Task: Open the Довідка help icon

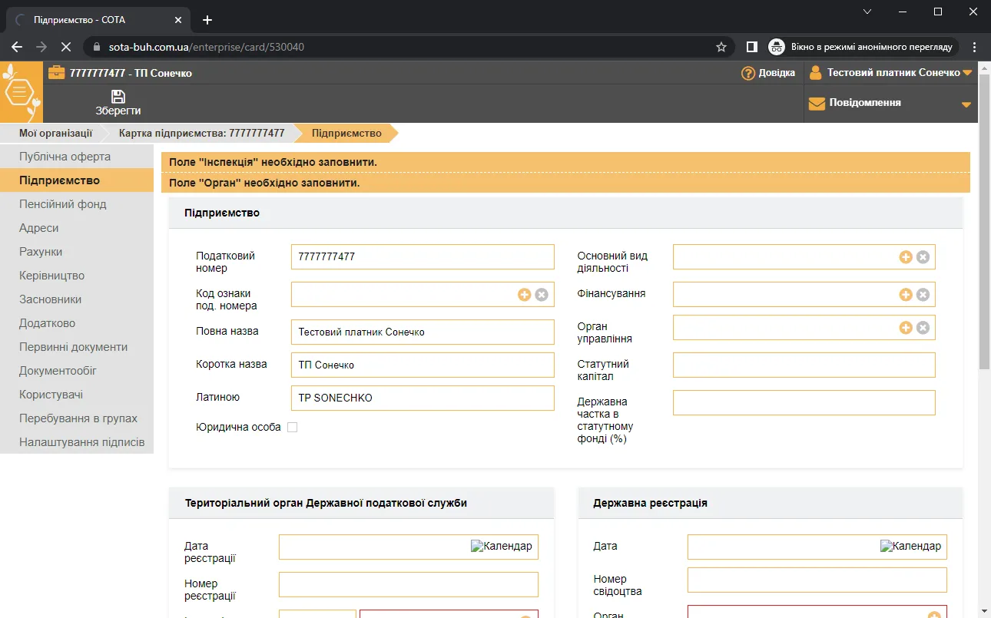Action: point(748,73)
